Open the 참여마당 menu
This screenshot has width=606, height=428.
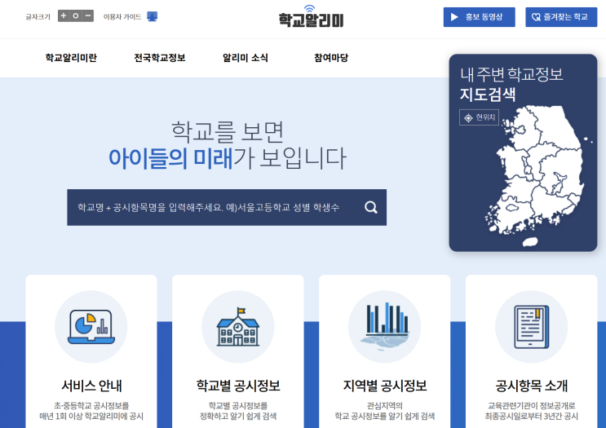[x=331, y=58]
